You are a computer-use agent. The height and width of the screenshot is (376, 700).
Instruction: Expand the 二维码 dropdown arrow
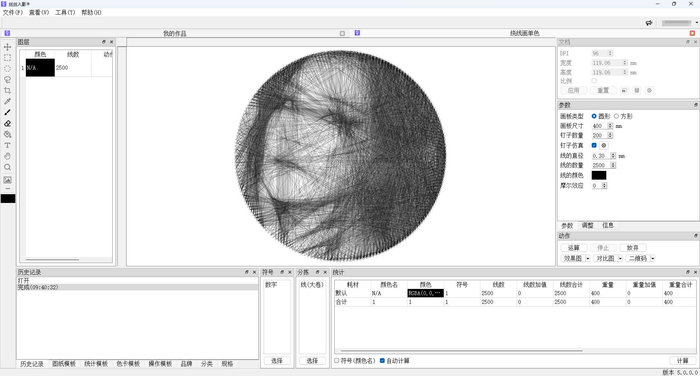pyautogui.click(x=653, y=258)
